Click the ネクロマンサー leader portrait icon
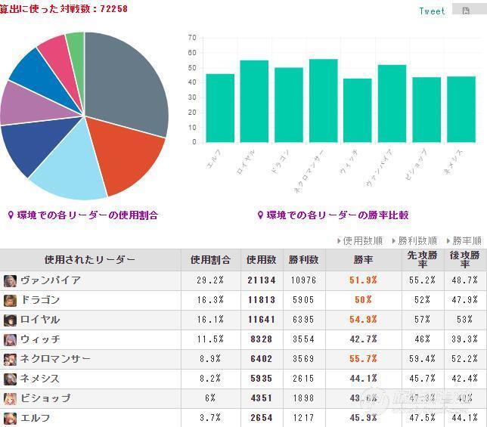487x427 pixels. (10, 359)
